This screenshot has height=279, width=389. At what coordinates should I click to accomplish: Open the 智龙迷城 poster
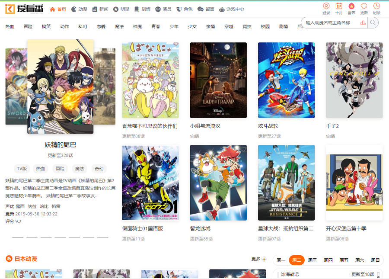[218, 183]
